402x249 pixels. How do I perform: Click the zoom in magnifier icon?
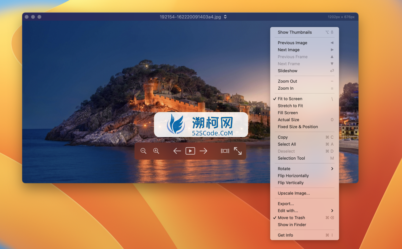pos(156,151)
